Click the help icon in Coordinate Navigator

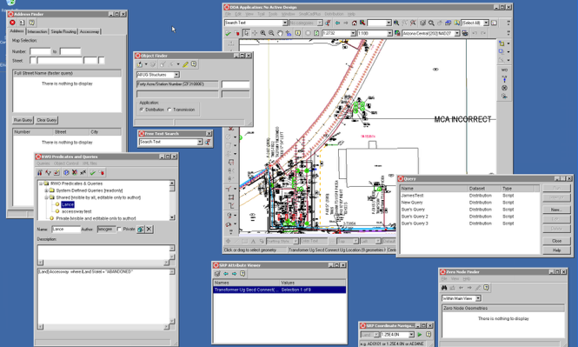[x=429, y=335]
